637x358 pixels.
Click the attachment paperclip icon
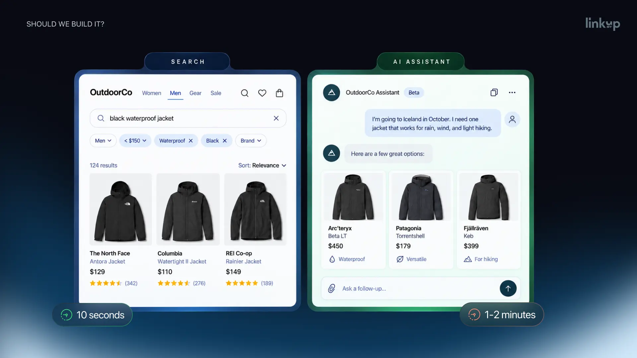(331, 288)
